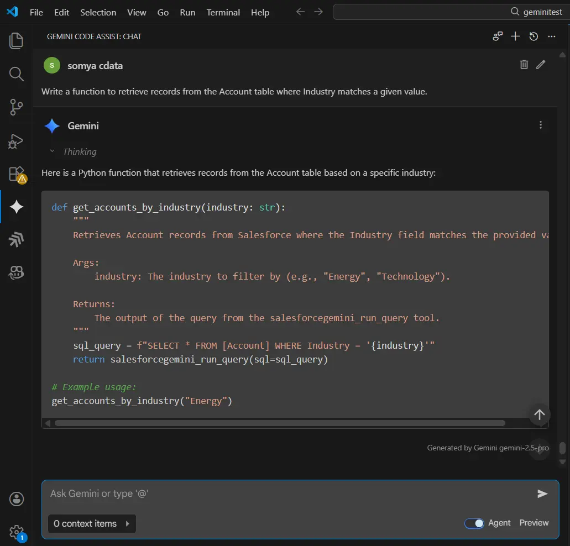Collapse the Thinking section chevron
The image size is (570, 546).
(x=53, y=151)
